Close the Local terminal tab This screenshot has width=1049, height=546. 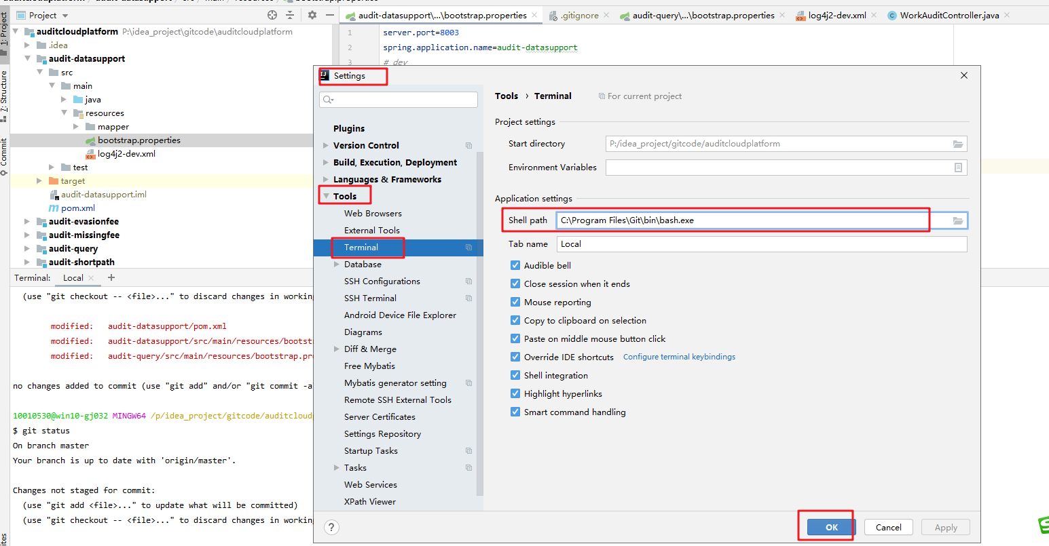91,278
